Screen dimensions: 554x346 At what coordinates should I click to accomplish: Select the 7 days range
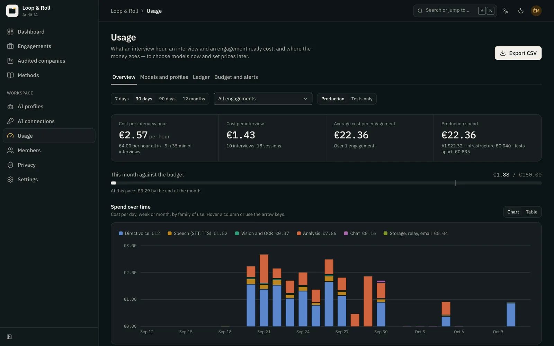click(122, 99)
